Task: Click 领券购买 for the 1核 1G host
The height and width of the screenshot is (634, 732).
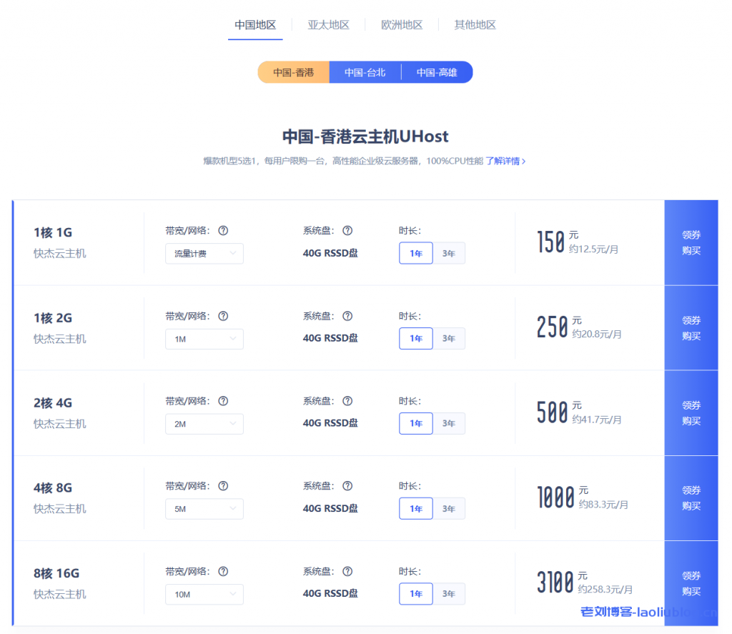Action: point(691,242)
